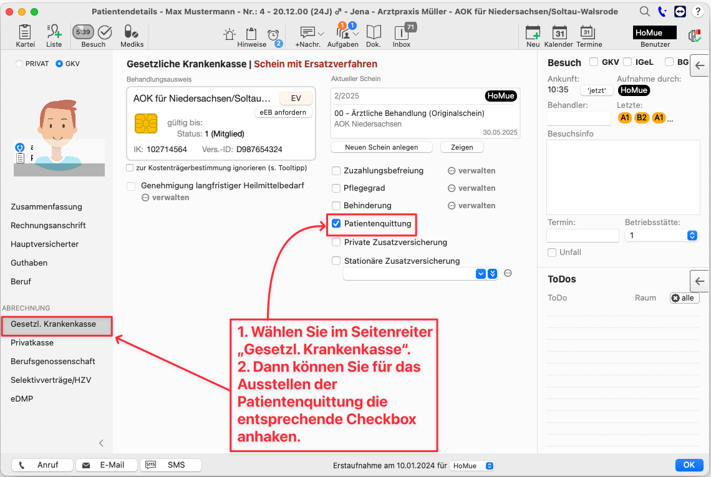Switch to Selektivverträge/HZV tab
The height and width of the screenshot is (477, 711).
tap(51, 380)
